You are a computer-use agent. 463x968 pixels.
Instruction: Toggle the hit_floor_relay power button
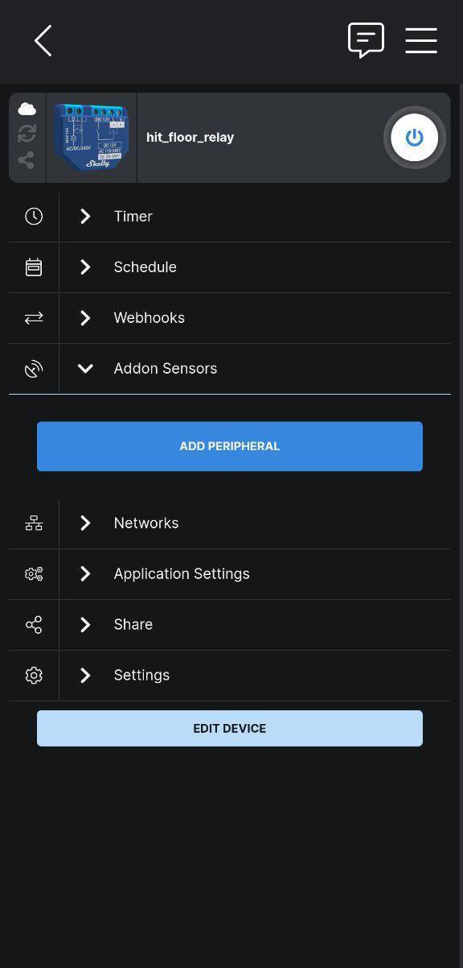click(414, 137)
